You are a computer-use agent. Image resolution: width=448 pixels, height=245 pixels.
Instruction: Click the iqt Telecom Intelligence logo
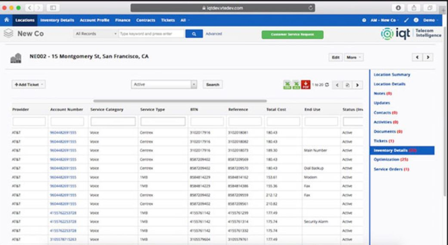(x=411, y=34)
